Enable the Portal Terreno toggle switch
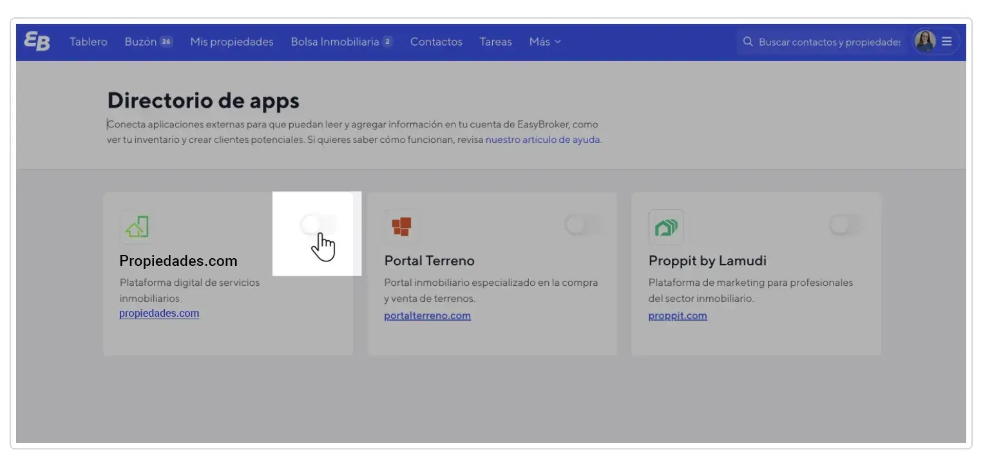The height and width of the screenshot is (461, 983). [582, 224]
